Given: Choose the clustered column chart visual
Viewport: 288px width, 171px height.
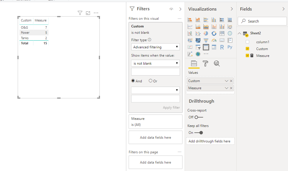Looking at the screenshot, I should (x=214, y=20).
